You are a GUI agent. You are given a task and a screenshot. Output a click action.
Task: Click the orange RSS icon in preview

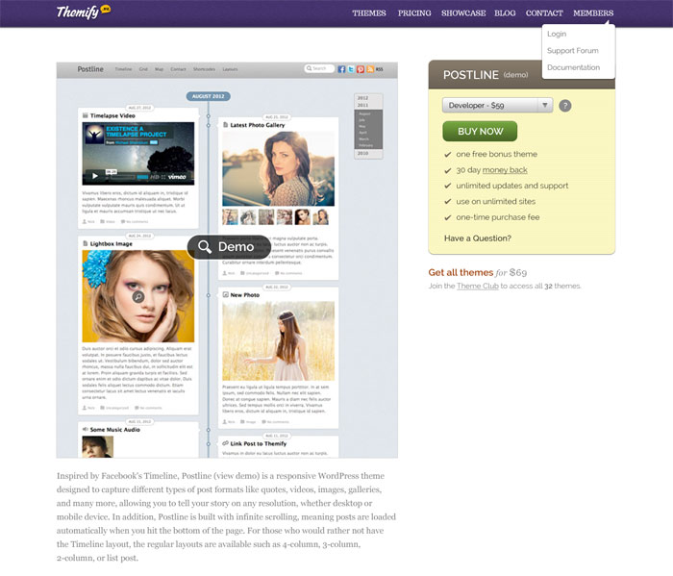point(368,69)
